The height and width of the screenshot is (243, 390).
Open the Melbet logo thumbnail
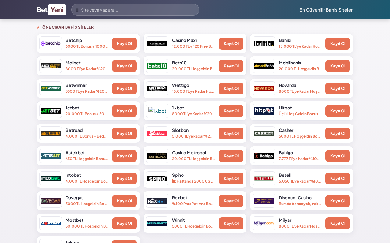[51, 66]
